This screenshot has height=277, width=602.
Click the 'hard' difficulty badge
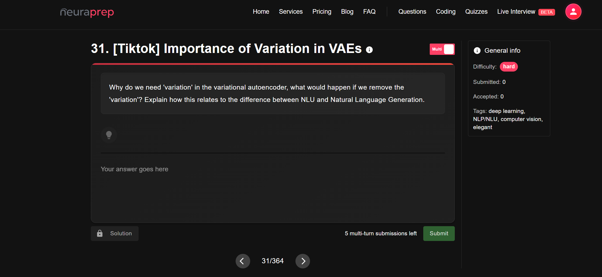point(508,67)
